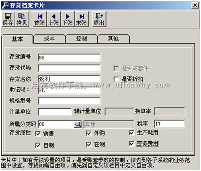
Task: Uncheck the 外购 attribute checkbox
Action: (x=89, y=133)
